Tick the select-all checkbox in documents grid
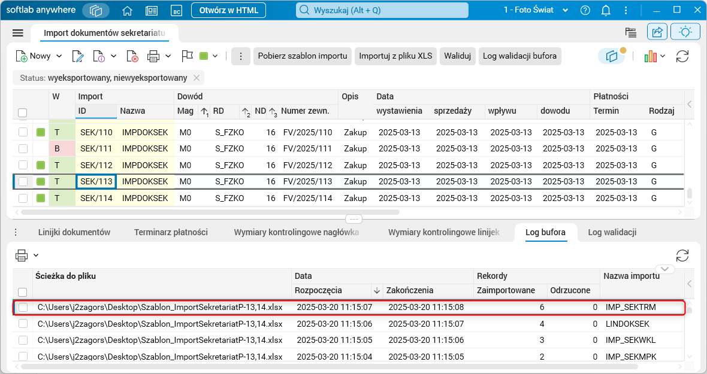This screenshot has width=707, height=374. point(23,112)
